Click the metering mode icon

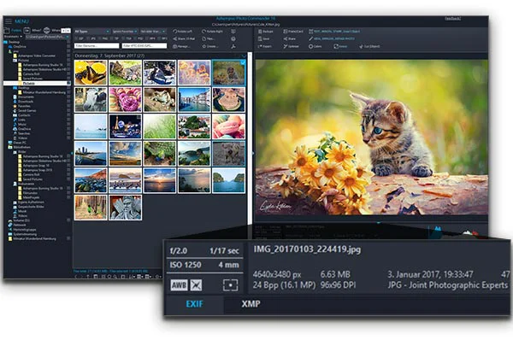pos(230,285)
